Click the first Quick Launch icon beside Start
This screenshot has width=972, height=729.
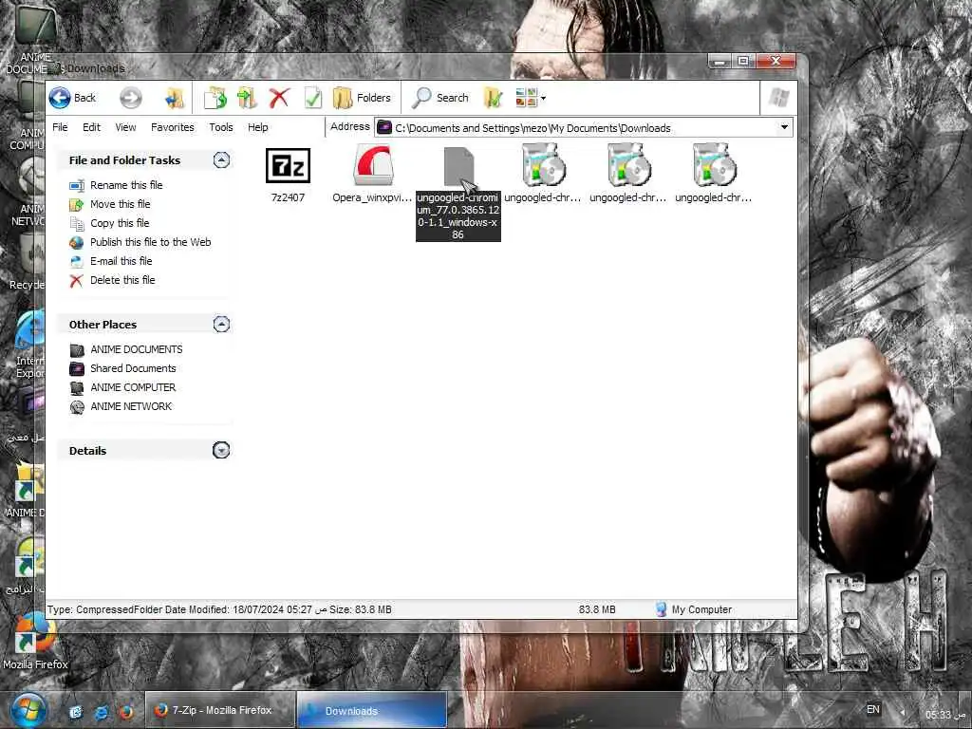pyautogui.click(x=76, y=712)
